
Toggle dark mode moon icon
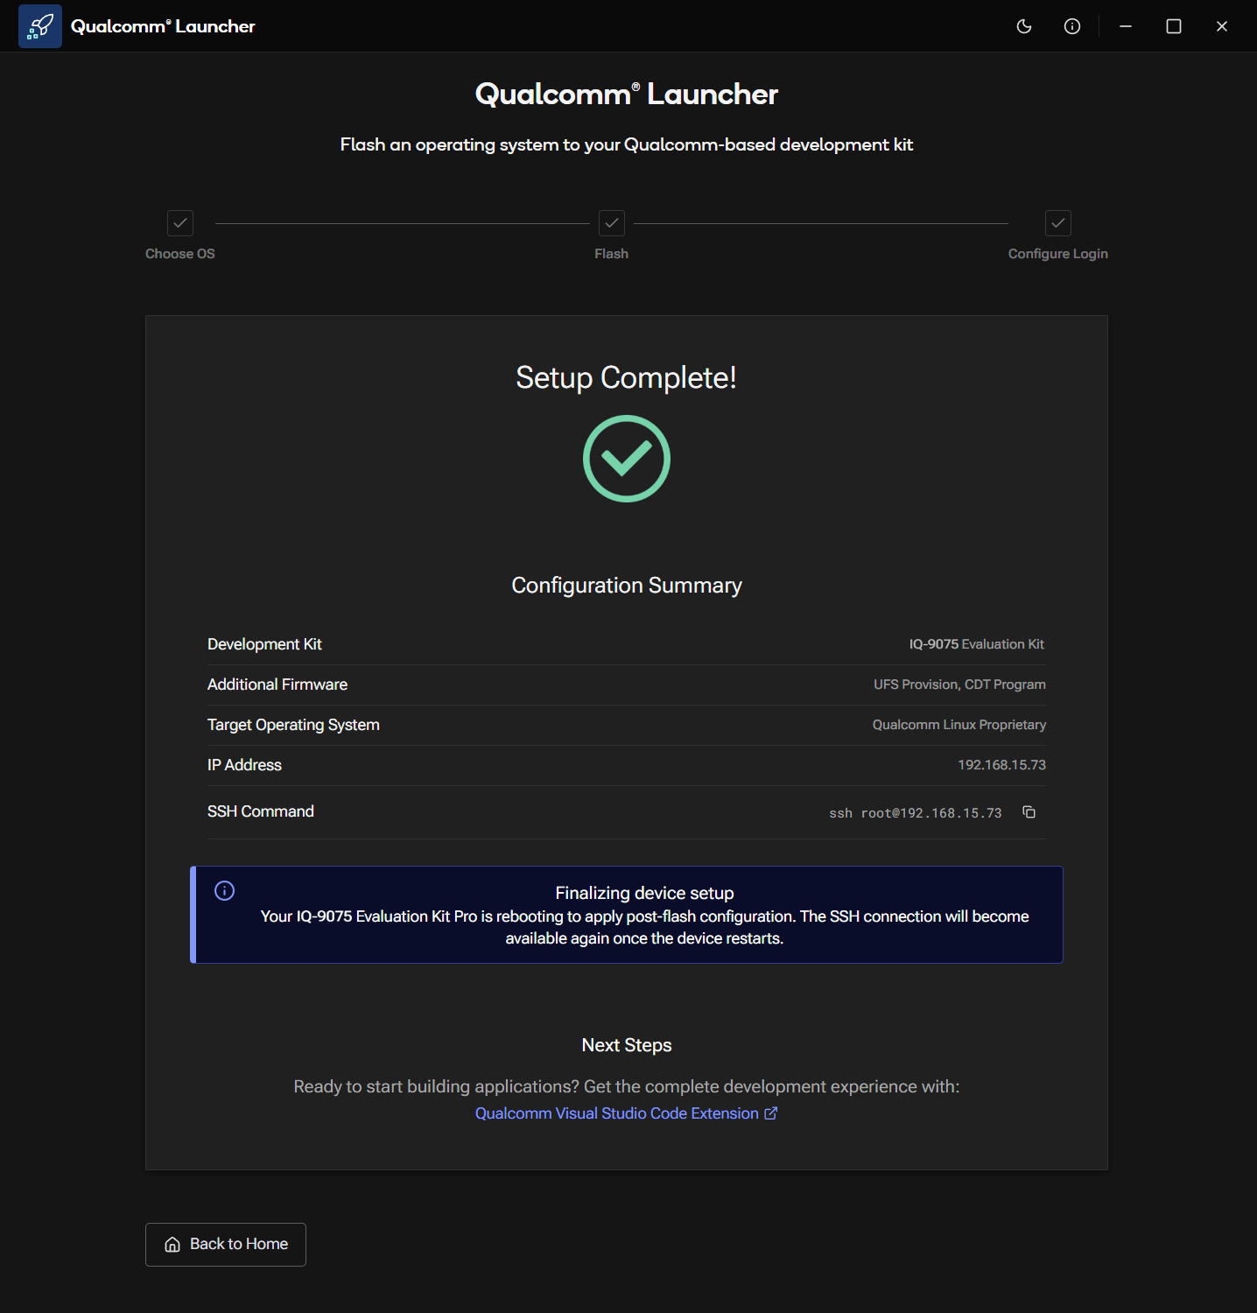1023,26
